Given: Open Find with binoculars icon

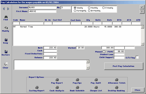Looking at the screenshot, I should [x=6, y=17].
